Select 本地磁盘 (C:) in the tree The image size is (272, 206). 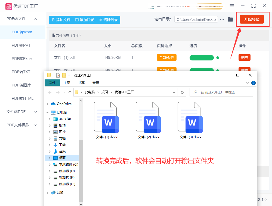(66, 165)
